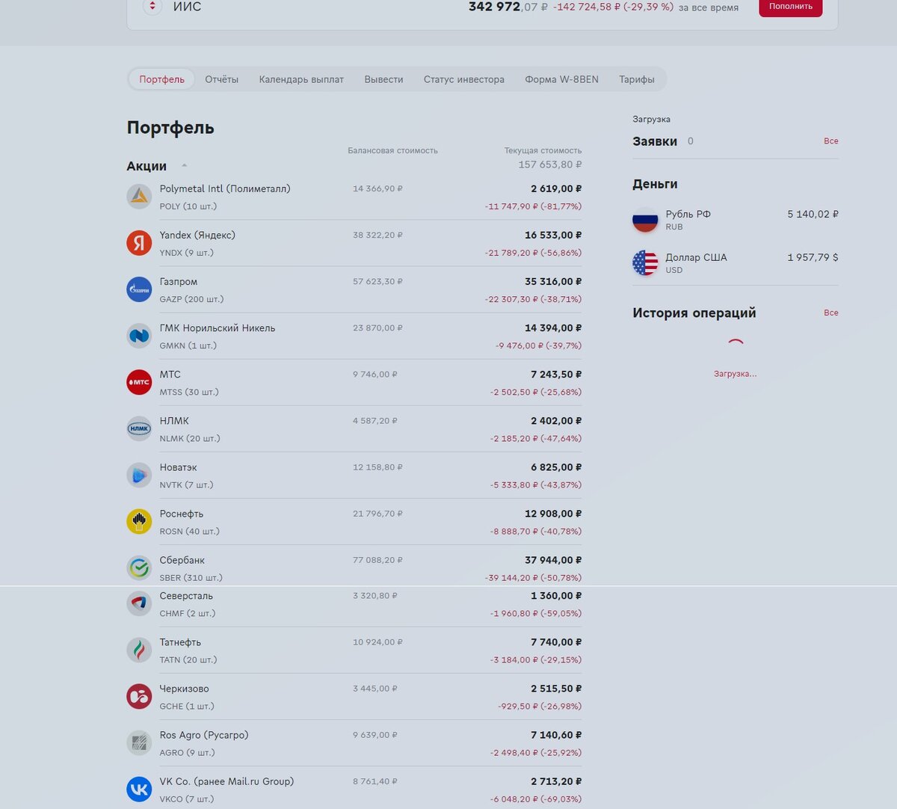The image size is (897, 809).
Task: Click the НЛМК logo icon
Action: (139, 428)
